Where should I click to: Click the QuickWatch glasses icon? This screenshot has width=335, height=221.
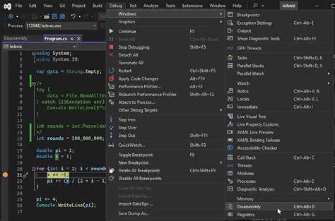pos(111,145)
